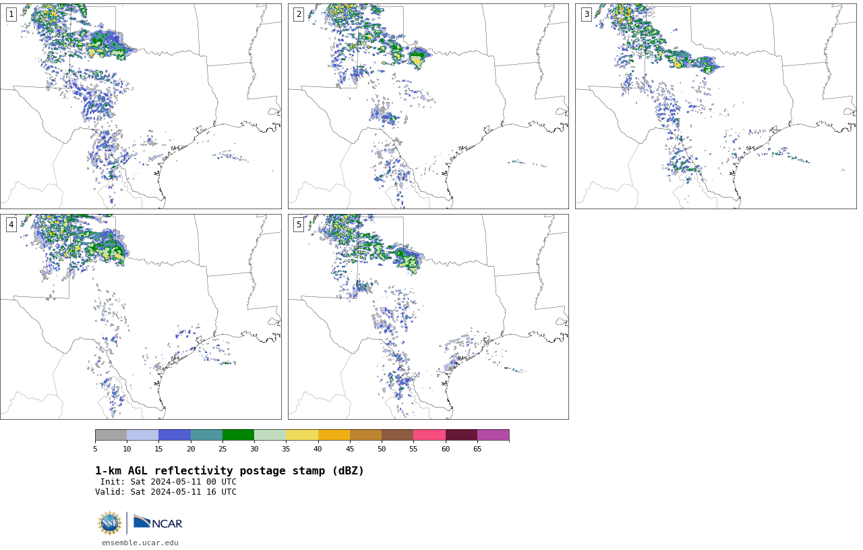The width and height of the screenshot is (863, 550).
Task: Click the Init: Sat 2024-05-11 00 UTC line
Action: [x=169, y=482]
